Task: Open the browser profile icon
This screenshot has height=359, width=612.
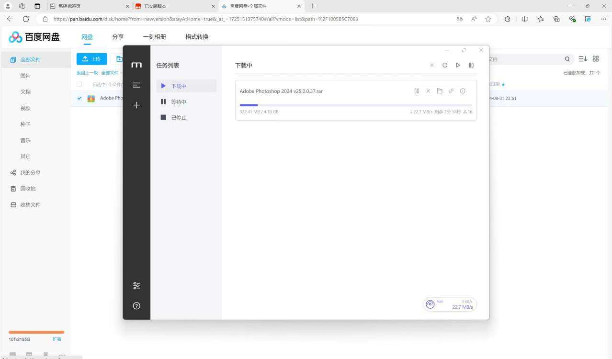Action: click(x=8, y=6)
